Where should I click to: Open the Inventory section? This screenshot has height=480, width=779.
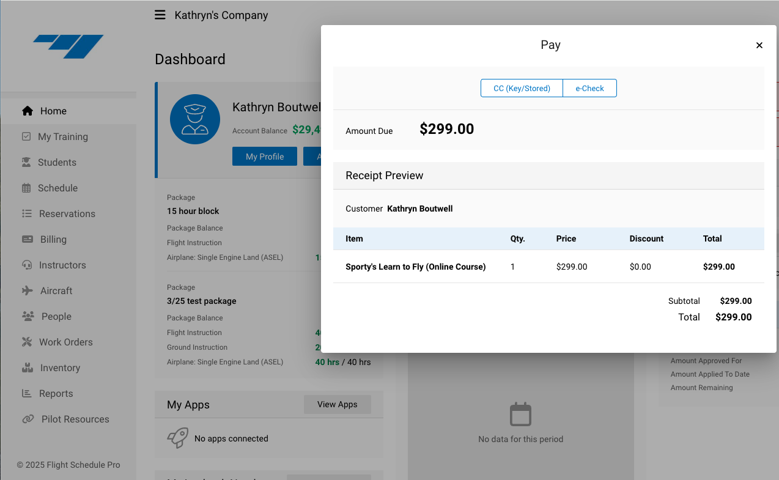tap(68, 367)
